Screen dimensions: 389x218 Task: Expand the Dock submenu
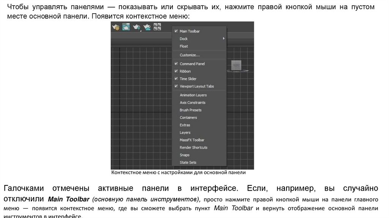tap(199, 39)
